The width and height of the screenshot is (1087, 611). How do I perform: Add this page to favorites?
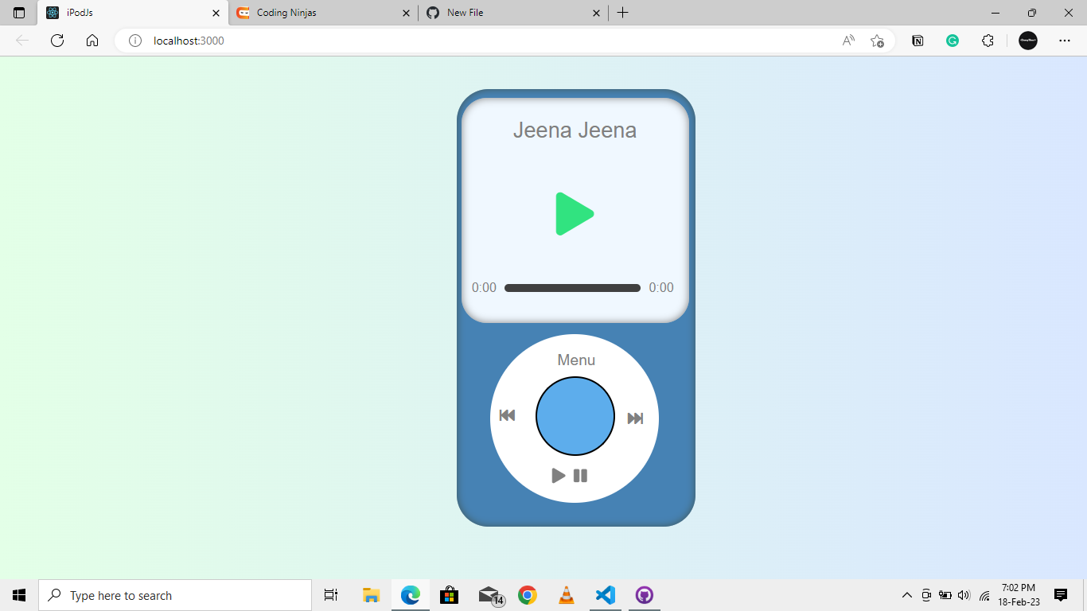click(x=878, y=41)
